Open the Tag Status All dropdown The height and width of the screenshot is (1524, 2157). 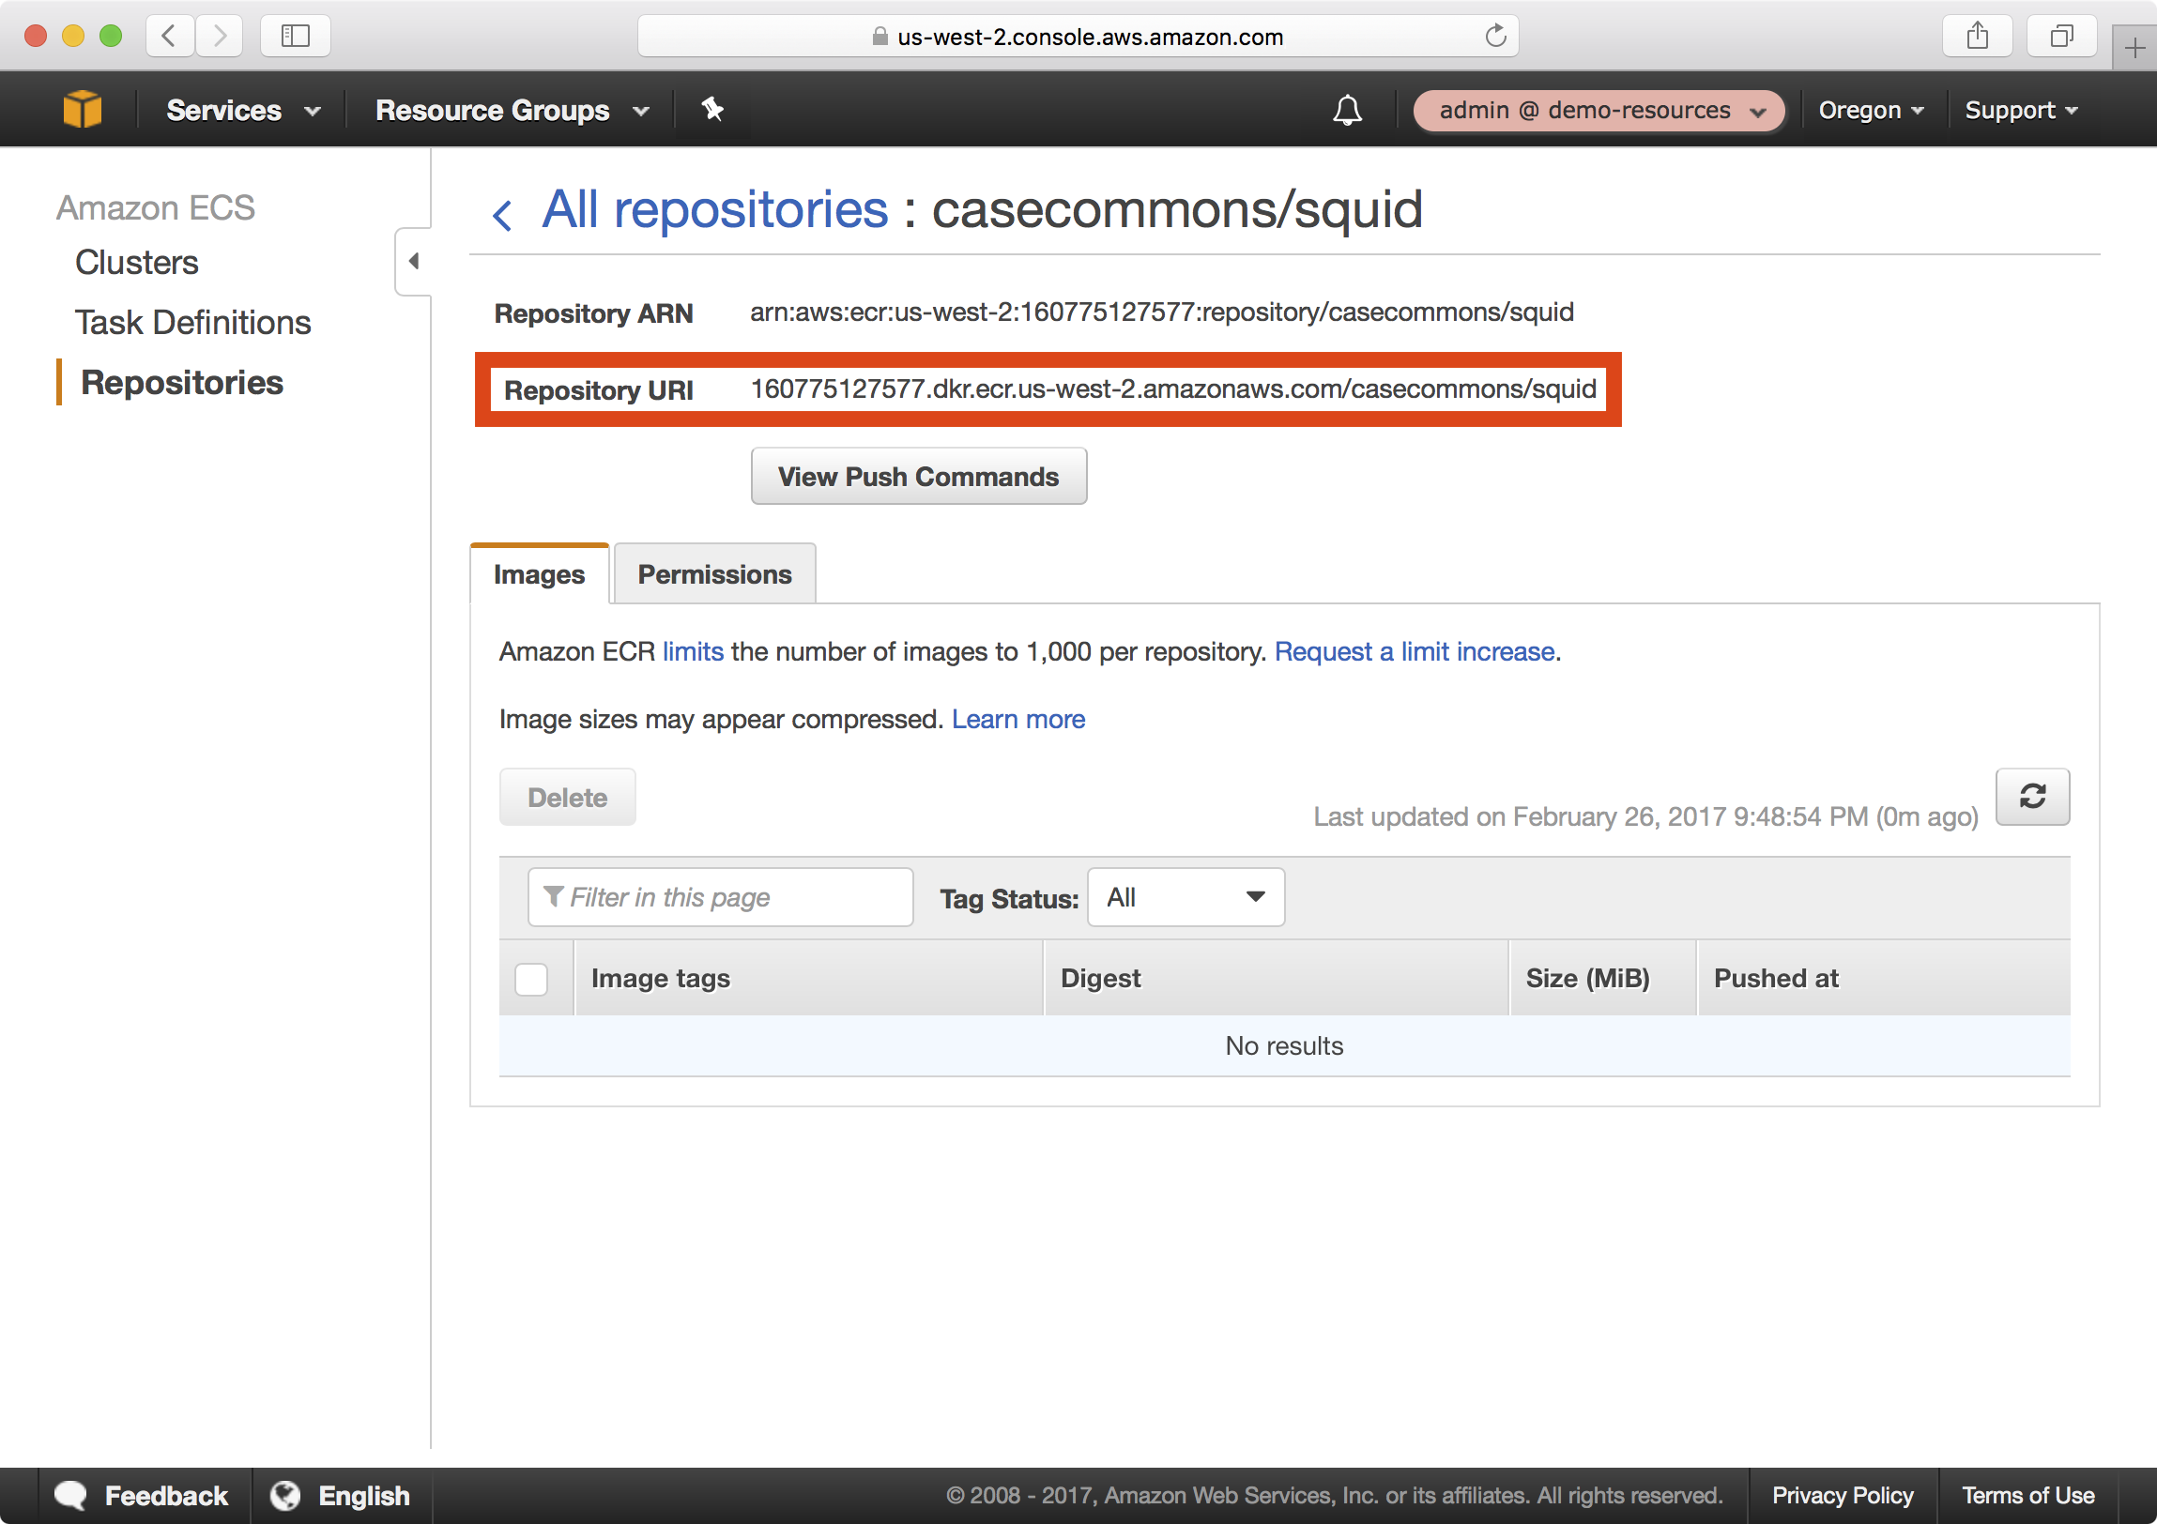pos(1186,898)
